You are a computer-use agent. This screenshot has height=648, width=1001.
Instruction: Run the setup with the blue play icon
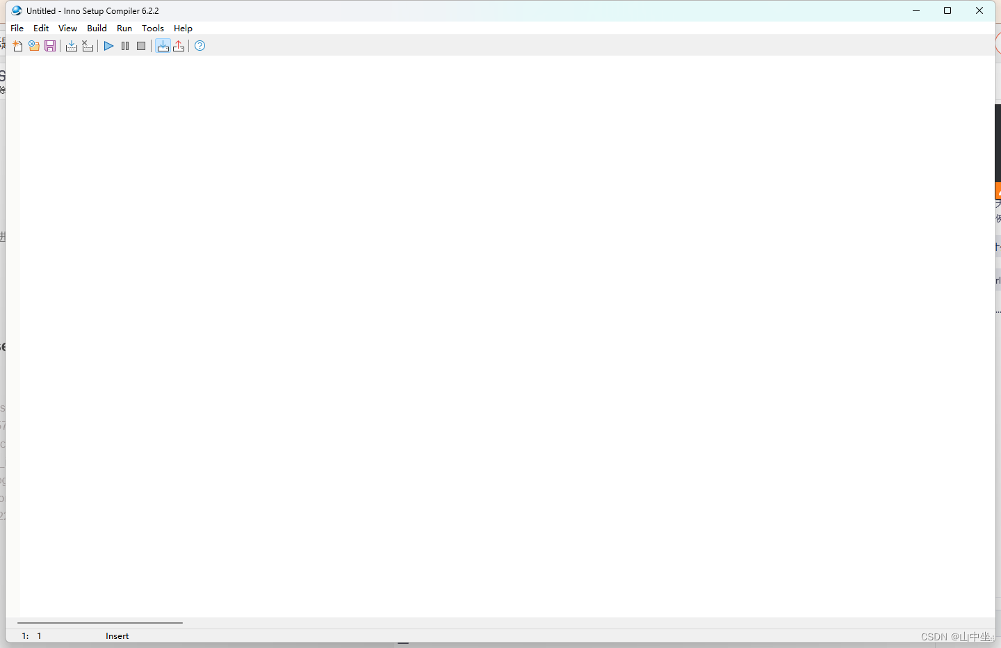[109, 46]
